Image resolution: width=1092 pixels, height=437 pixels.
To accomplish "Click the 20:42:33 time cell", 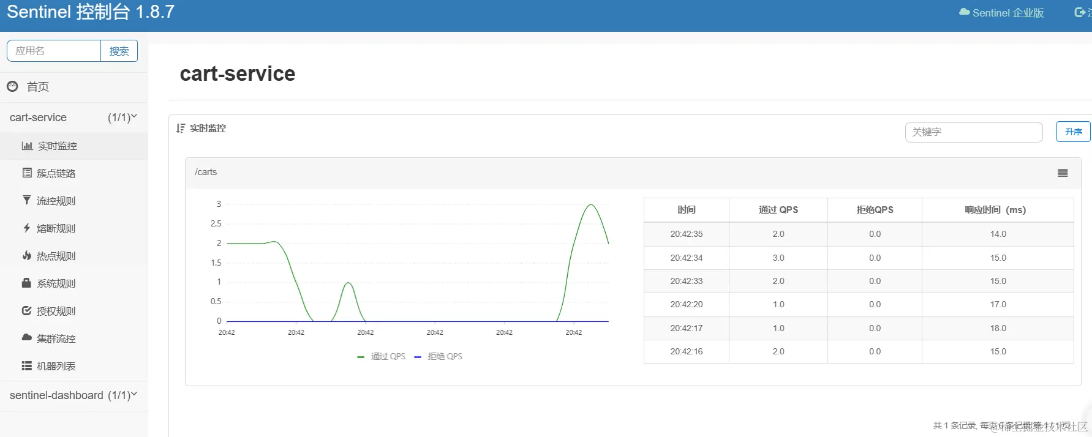I will [687, 281].
